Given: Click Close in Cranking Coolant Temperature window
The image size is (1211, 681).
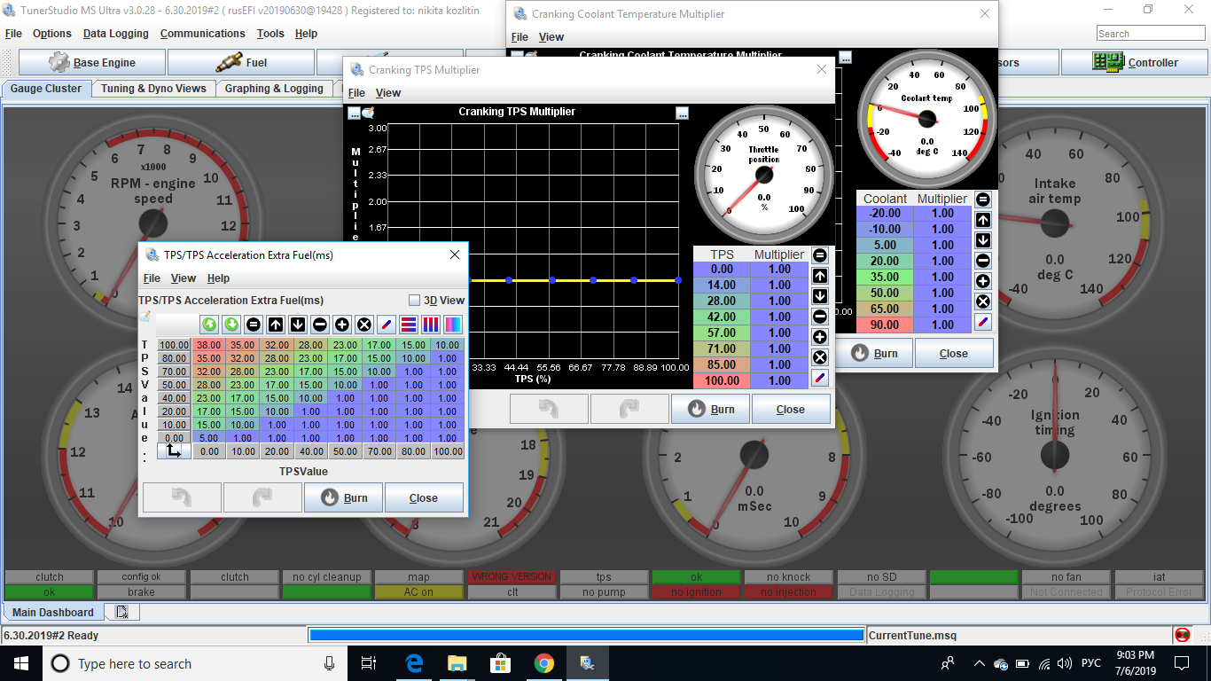Looking at the screenshot, I should point(954,353).
